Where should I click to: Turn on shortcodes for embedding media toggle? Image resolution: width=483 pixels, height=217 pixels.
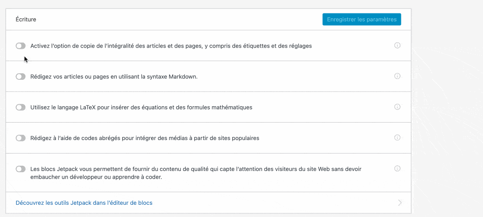21,138
